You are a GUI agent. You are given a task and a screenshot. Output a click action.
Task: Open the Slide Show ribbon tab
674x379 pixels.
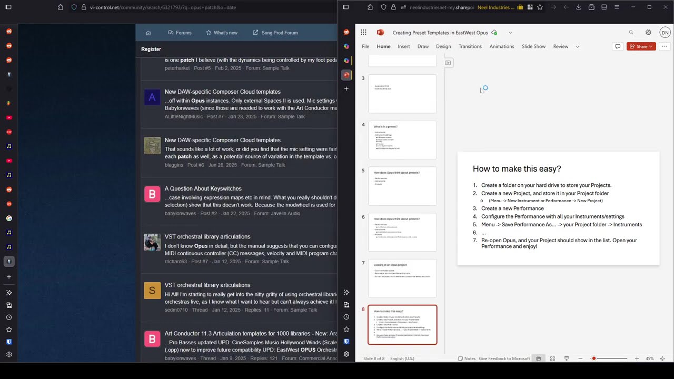coord(533,46)
